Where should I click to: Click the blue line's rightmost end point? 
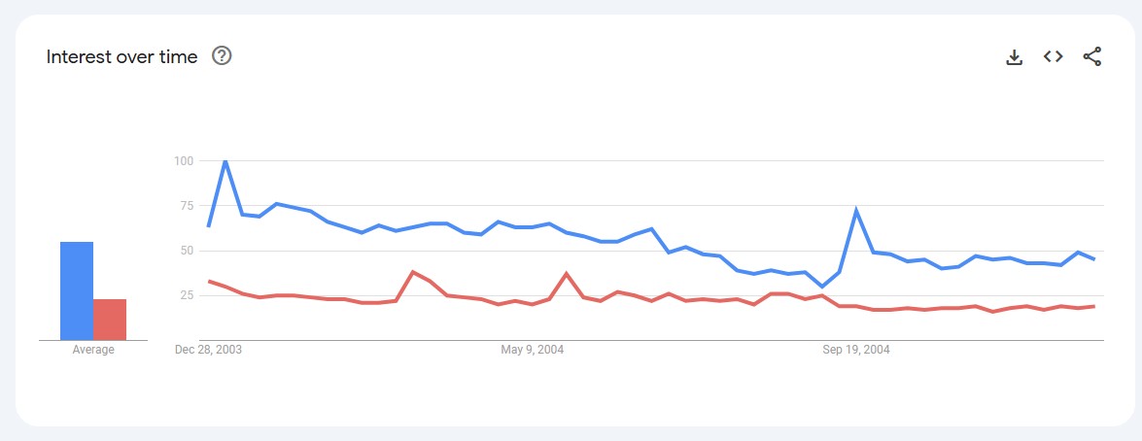click(1094, 259)
